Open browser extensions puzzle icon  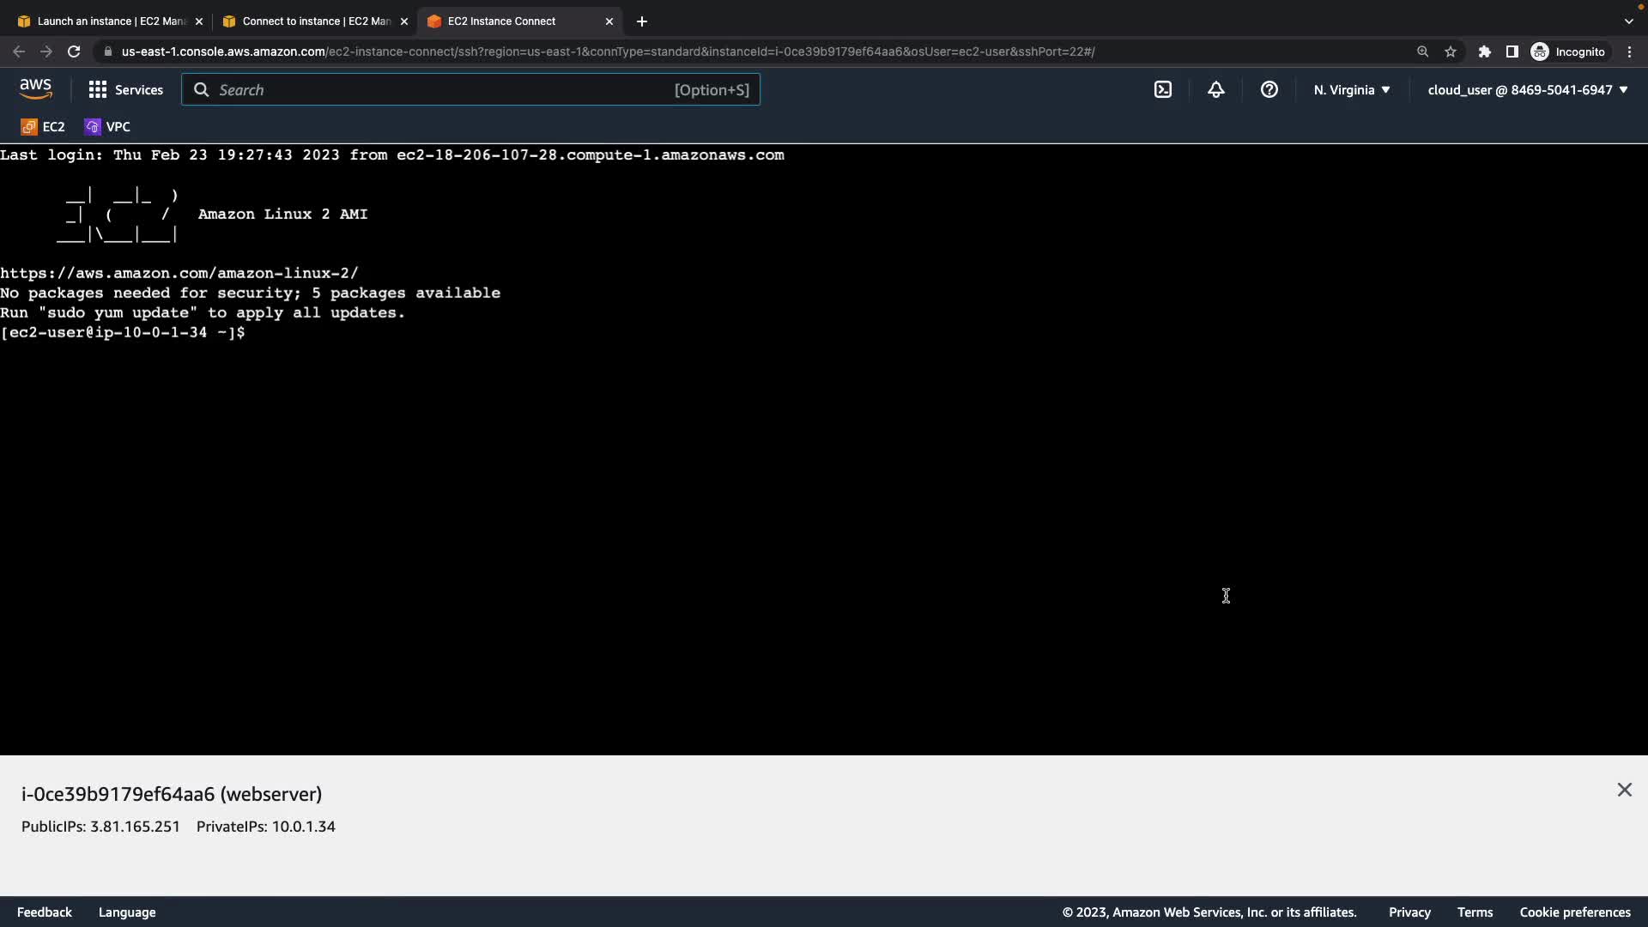pyautogui.click(x=1485, y=51)
